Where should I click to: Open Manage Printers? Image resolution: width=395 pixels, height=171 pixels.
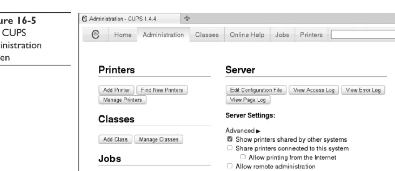click(122, 100)
